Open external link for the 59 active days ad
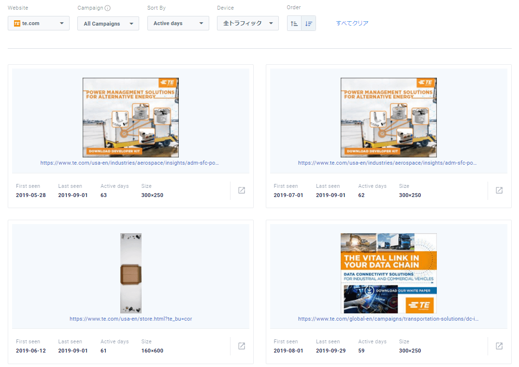Viewport: 519px width, 367px height. [x=499, y=346]
